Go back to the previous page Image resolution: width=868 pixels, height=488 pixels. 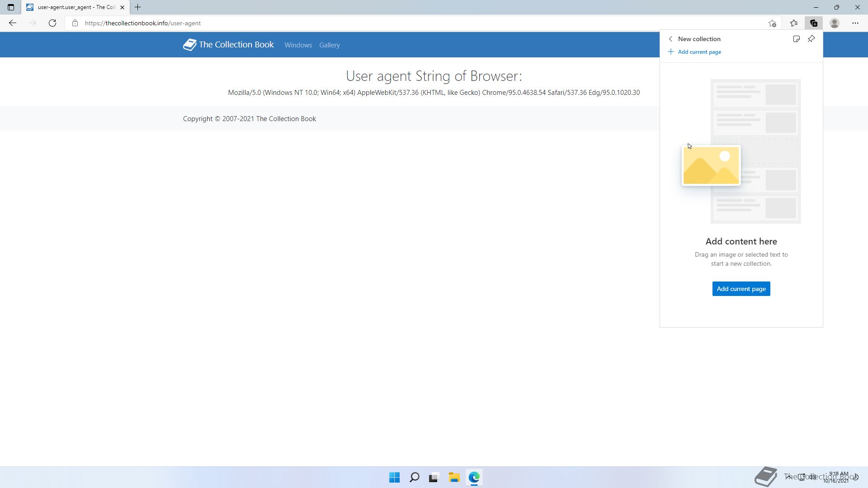tap(13, 23)
